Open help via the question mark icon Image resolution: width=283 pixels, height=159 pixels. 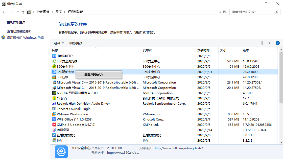pos(278,43)
